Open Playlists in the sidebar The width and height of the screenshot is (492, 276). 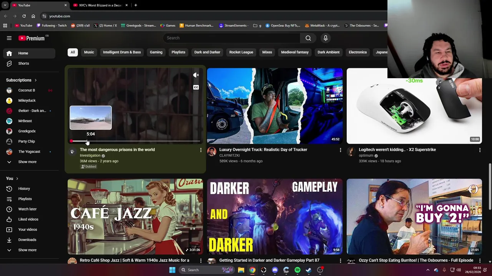29,199
